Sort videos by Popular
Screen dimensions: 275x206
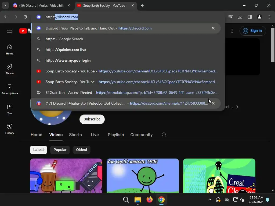tap(60, 150)
